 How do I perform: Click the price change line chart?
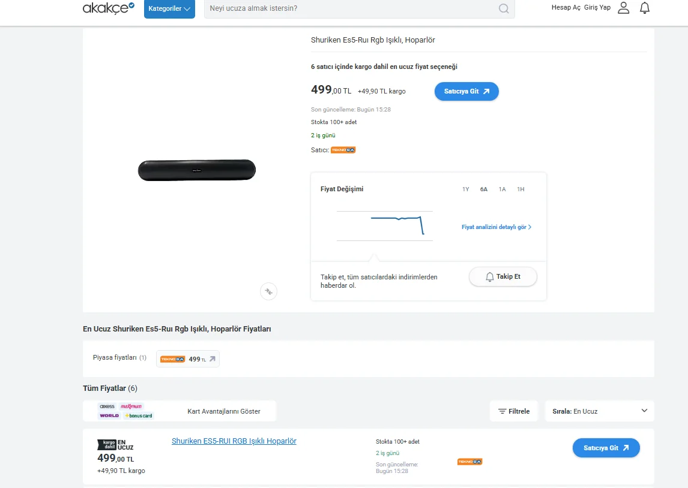pyautogui.click(x=385, y=225)
